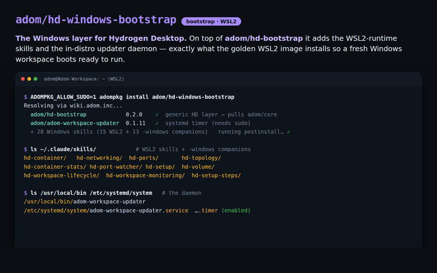Click 'ls /usr/local/bin /etc/systemd/system' command

coord(91,193)
